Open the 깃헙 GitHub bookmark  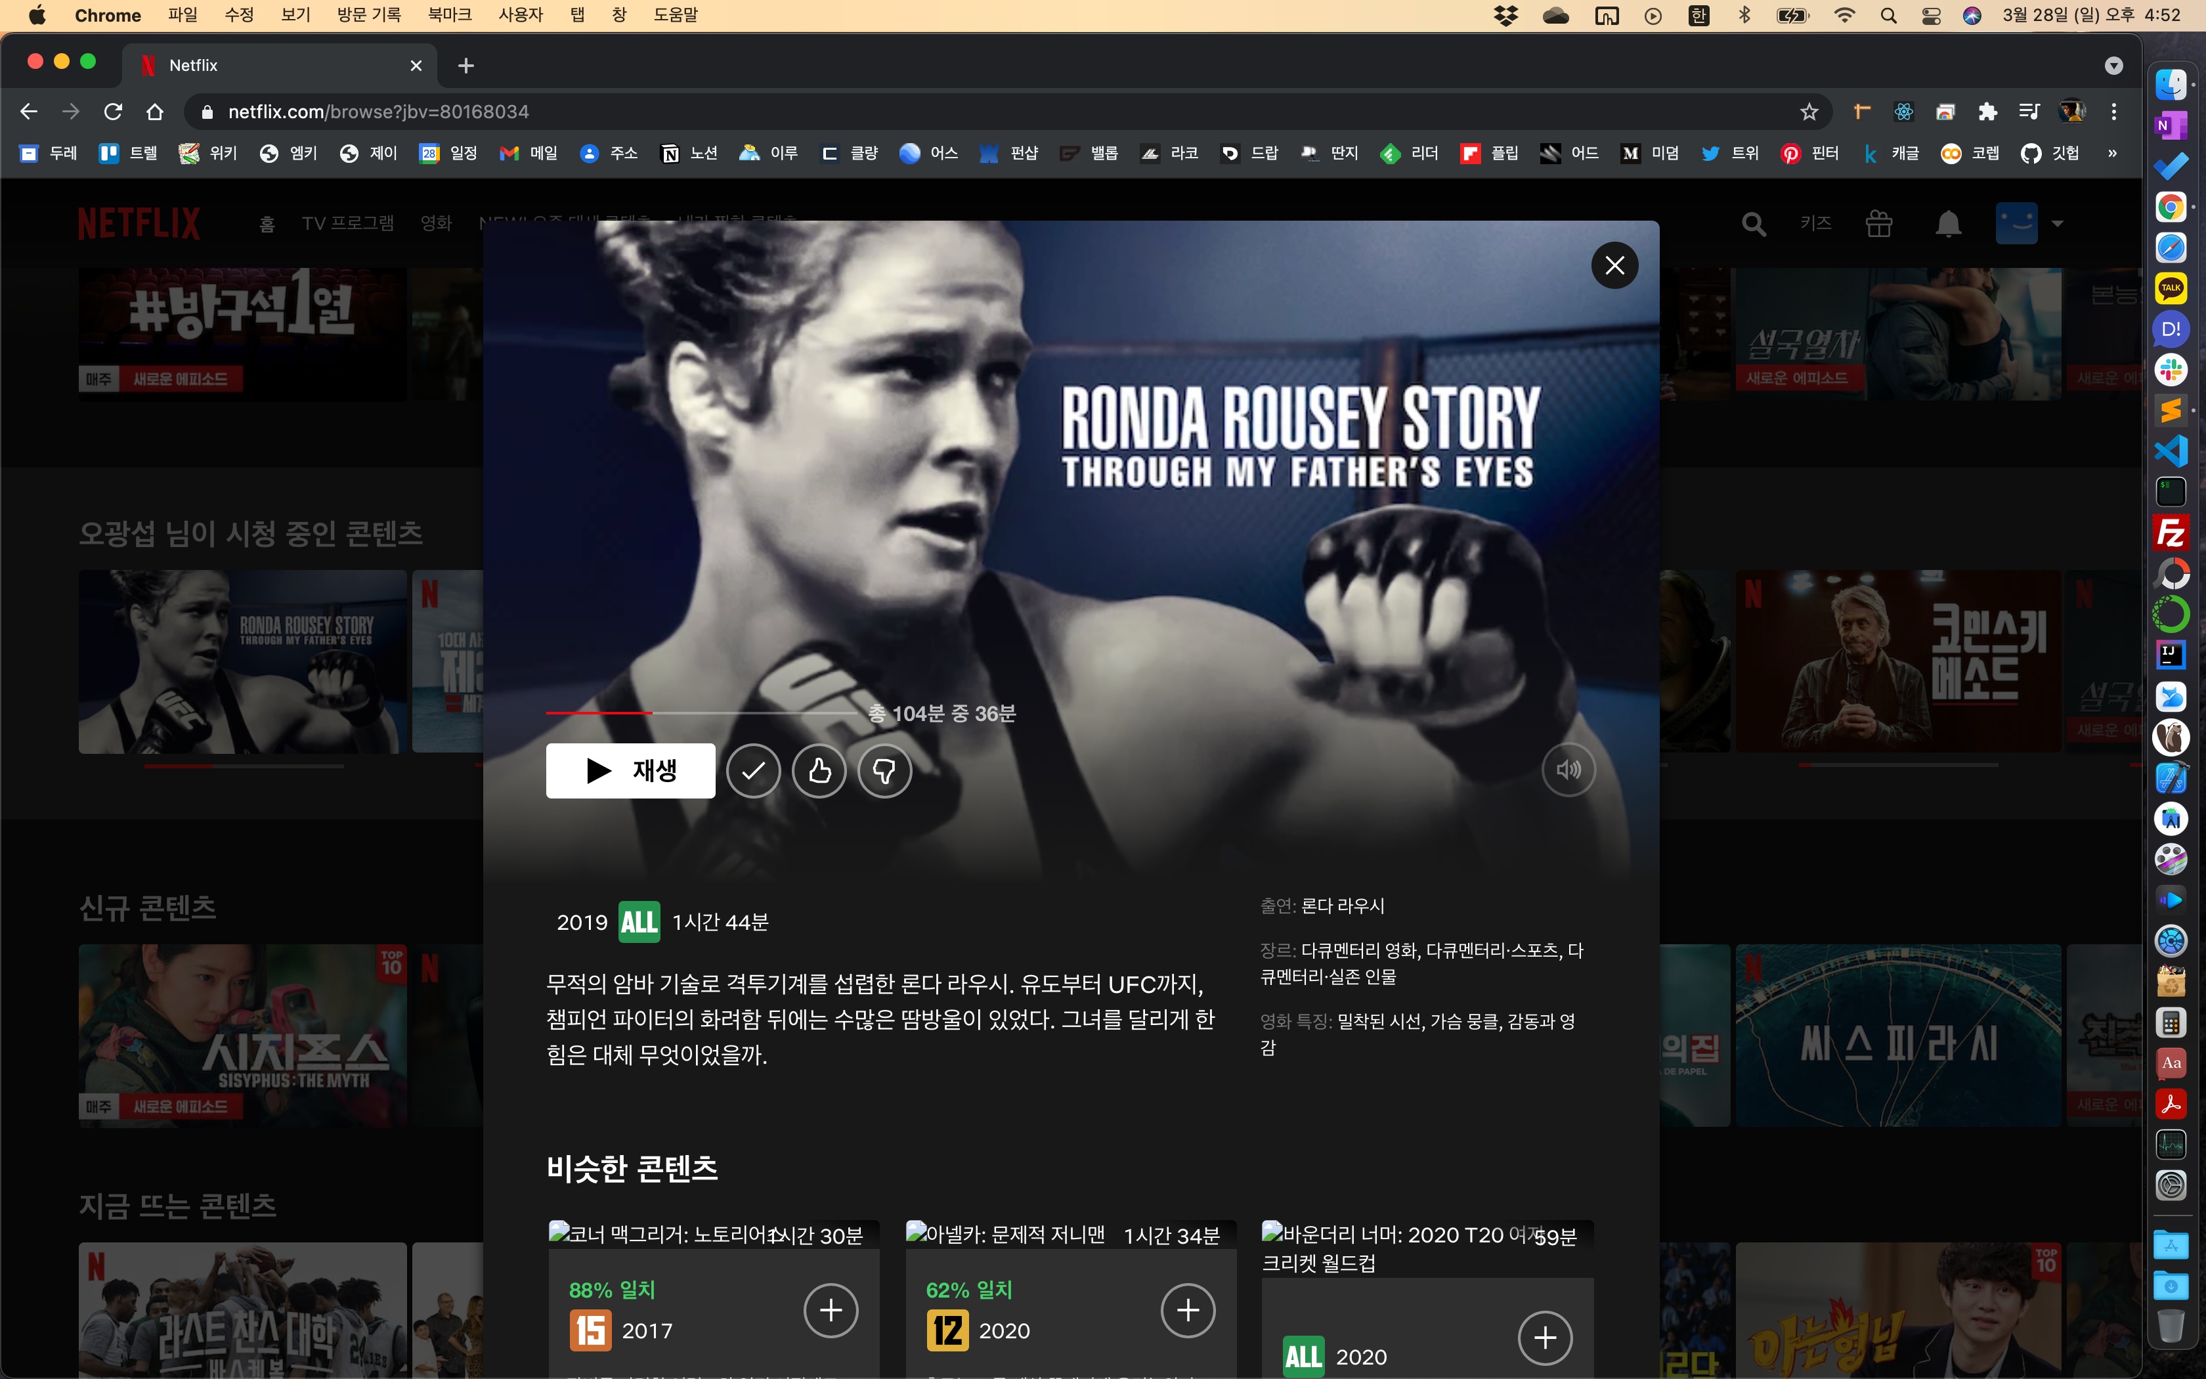click(2050, 153)
